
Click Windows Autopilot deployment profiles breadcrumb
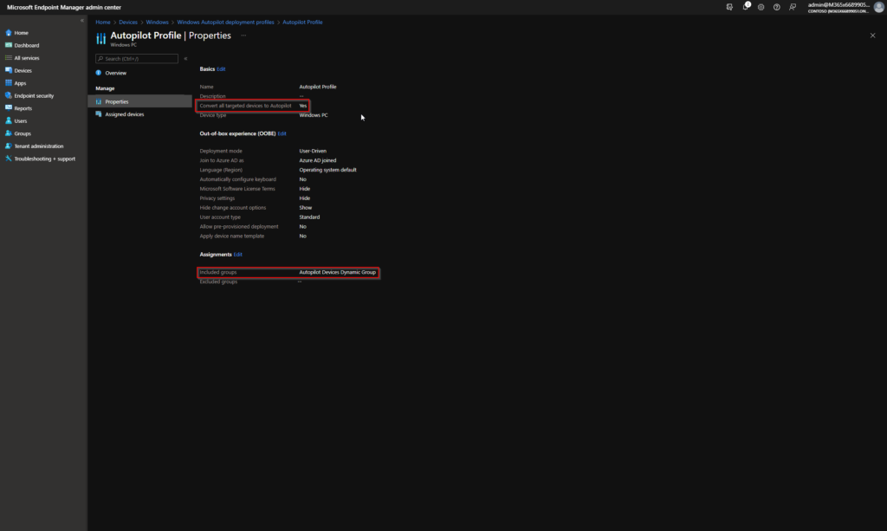[225, 22]
